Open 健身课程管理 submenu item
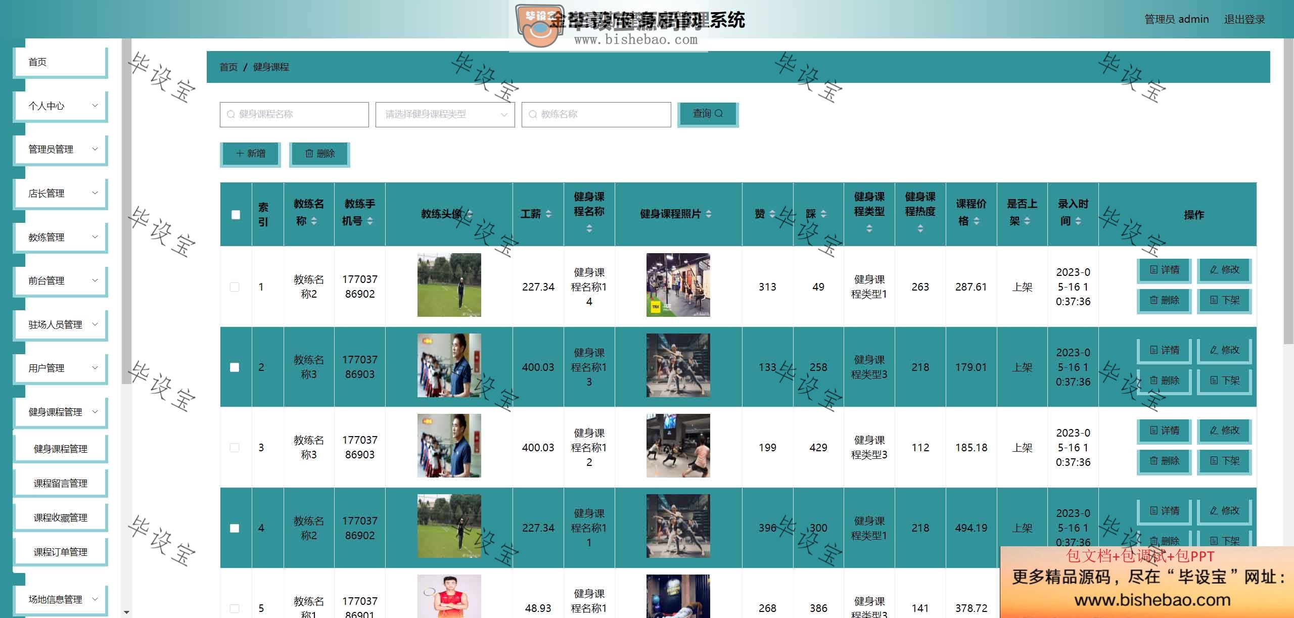1294x618 pixels. click(x=61, y=449)
